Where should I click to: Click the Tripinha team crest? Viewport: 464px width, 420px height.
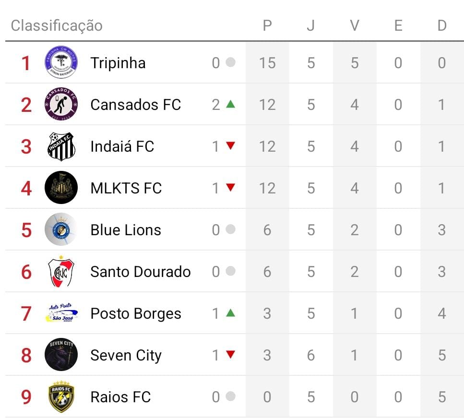[61, 62]
